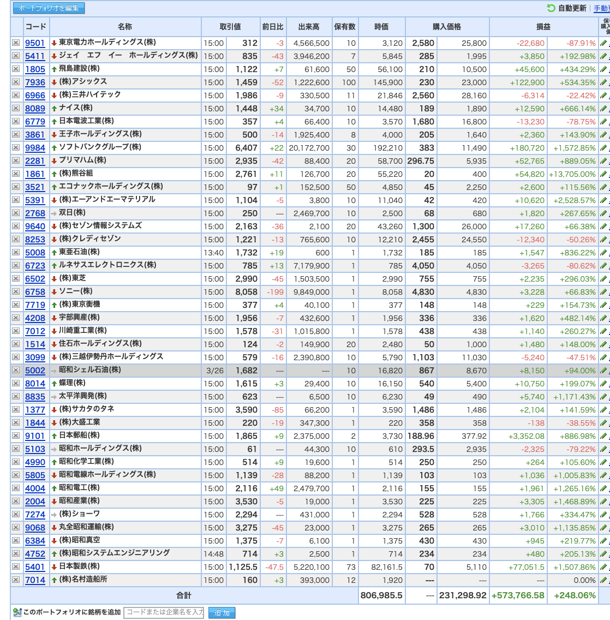The image size is (610, 620).
Task: Click pencil icon for 昭和シェル石油 row
Action: pos(603,371)
